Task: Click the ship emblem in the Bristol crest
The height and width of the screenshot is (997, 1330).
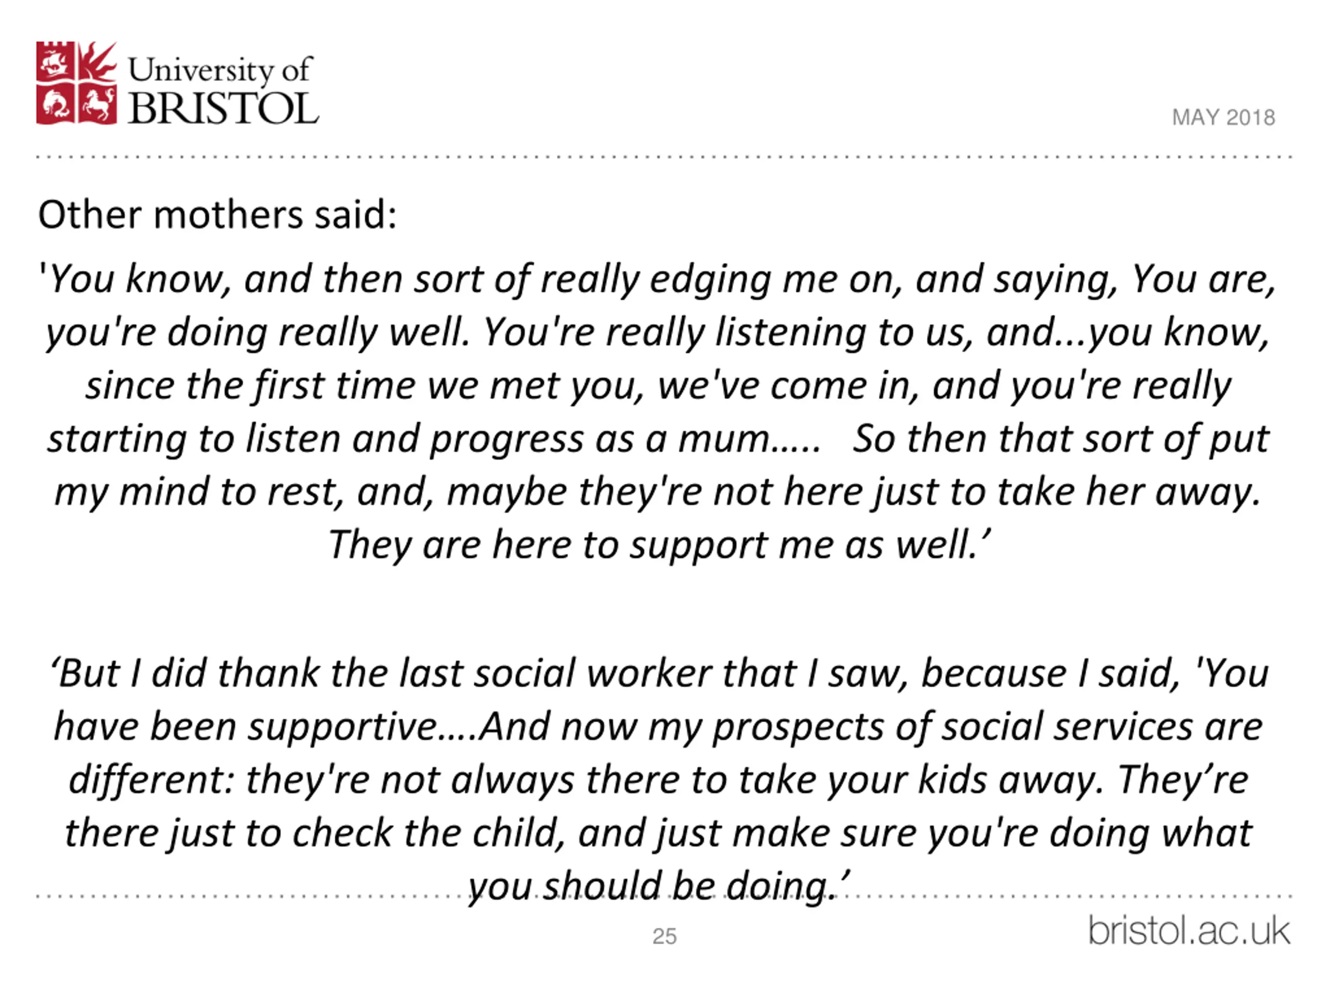Action: pyautogui.click(x=55, y=61)
